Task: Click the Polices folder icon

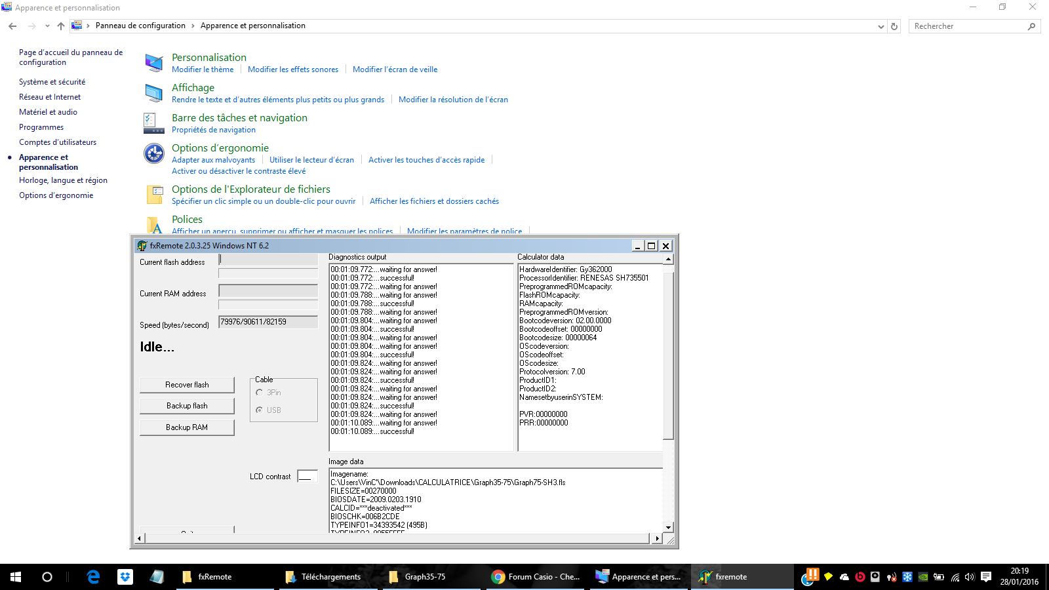Action: pos(155,225)
